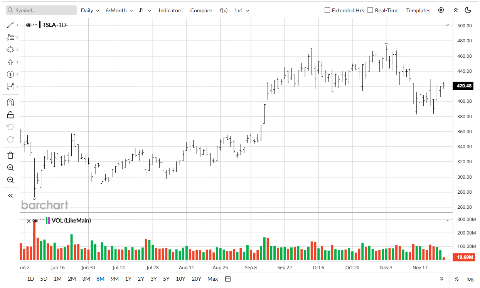
Task: Open chart settings gear icon
Action: pos(441,10)
